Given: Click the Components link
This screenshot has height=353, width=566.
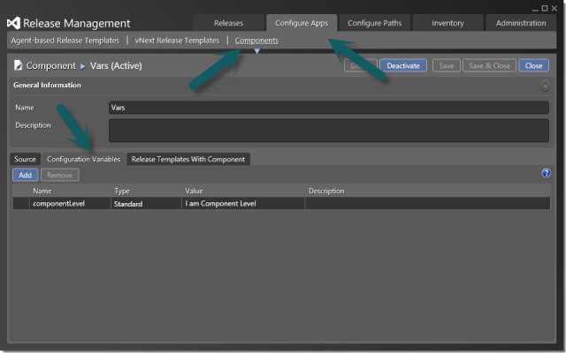Looking at the screenshot, I should [256, 41].
